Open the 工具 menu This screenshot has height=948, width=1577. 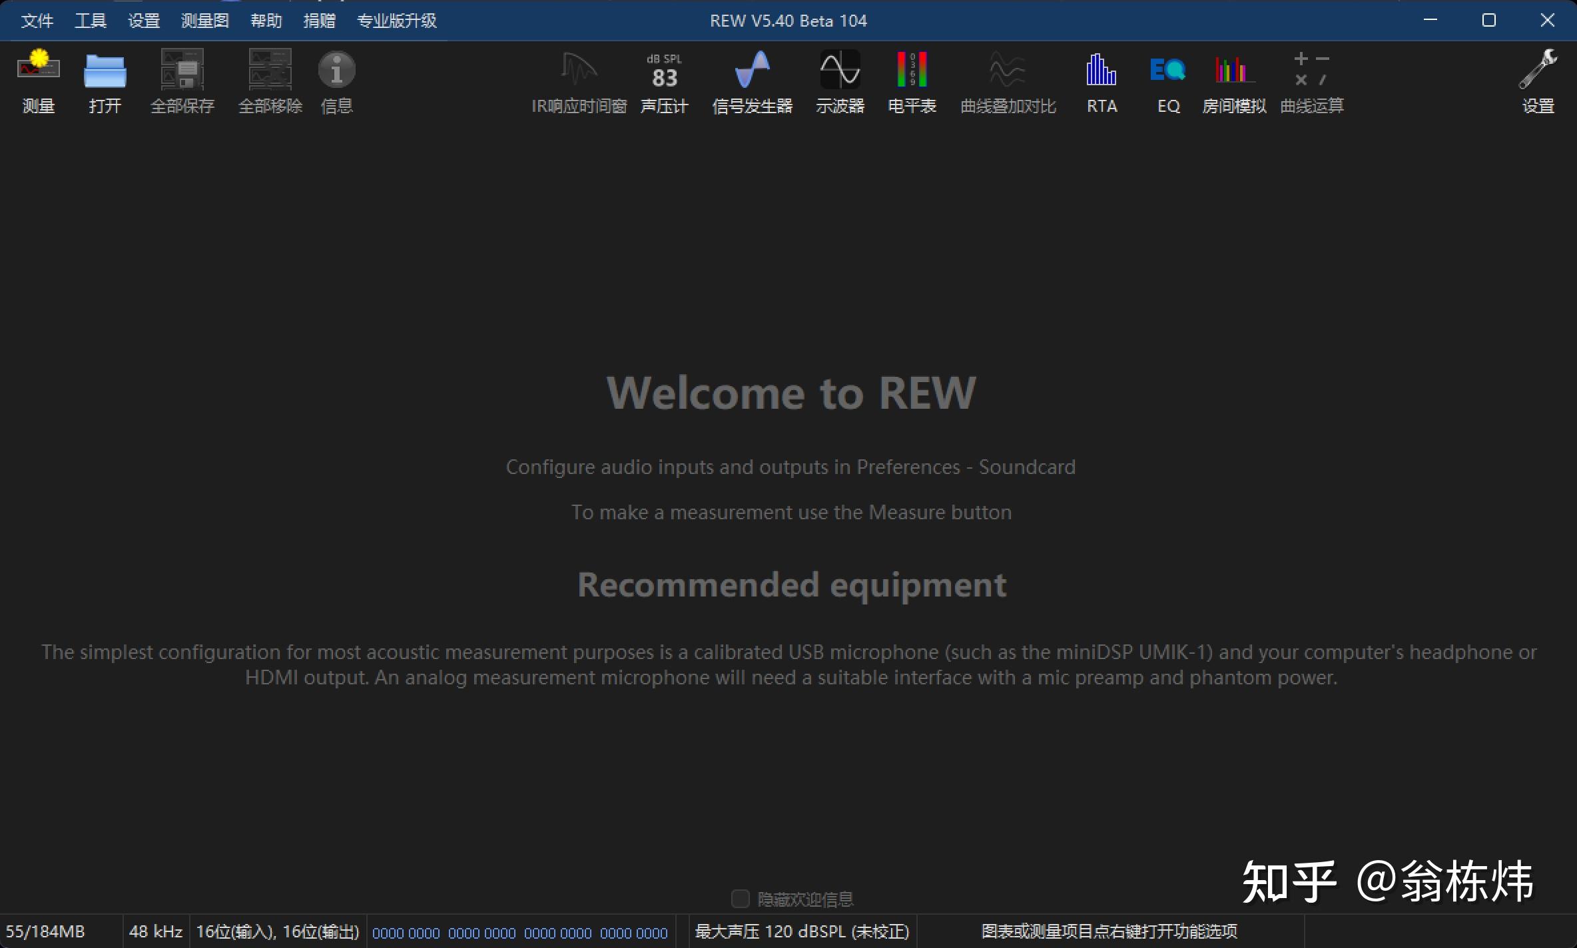[x=91, y=21]
